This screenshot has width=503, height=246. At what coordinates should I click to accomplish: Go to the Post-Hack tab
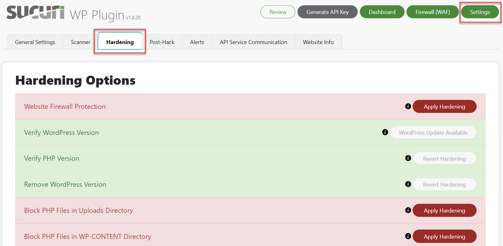click(162, 42)
